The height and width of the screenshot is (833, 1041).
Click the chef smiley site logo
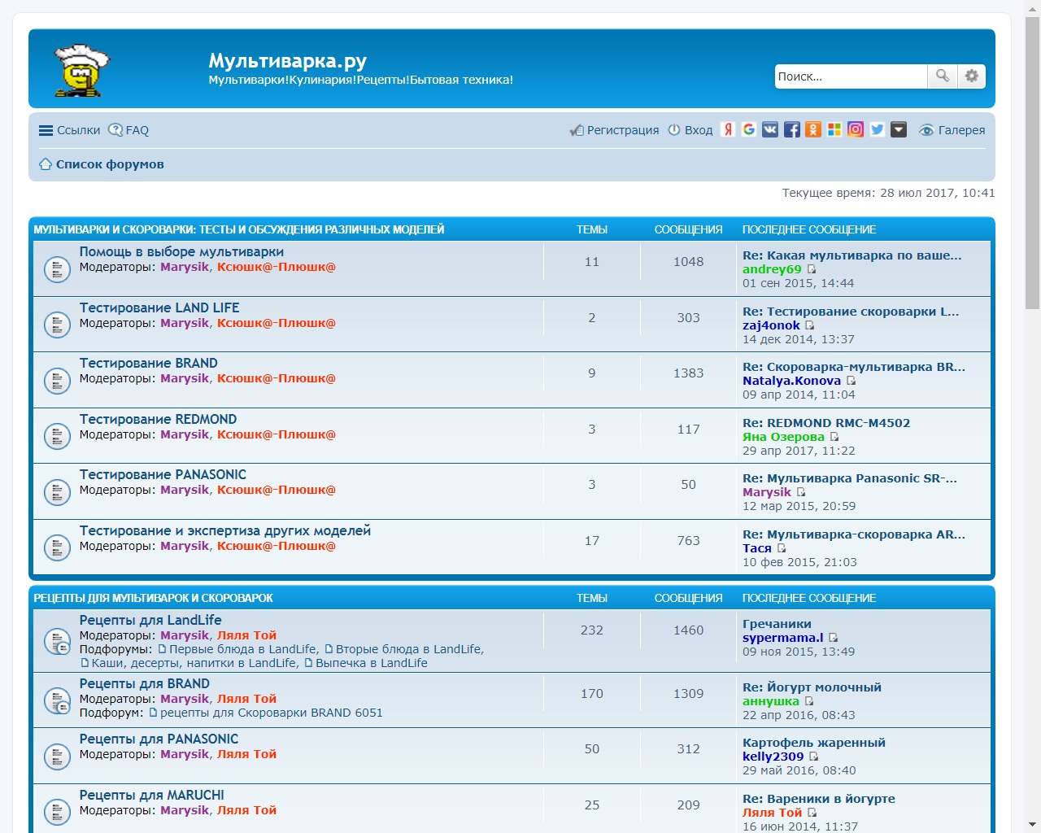[81, 71]
